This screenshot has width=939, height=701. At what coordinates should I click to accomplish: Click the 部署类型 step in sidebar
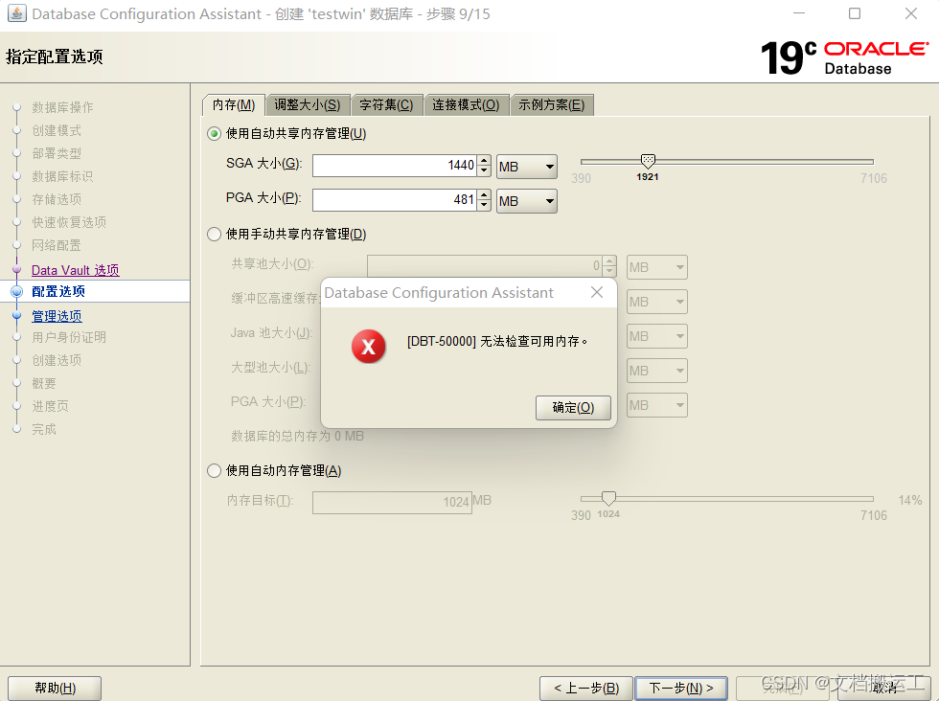coord(57,153)
